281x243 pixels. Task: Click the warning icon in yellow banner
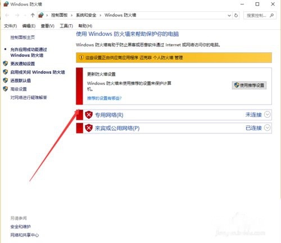[x=81, y=57]
